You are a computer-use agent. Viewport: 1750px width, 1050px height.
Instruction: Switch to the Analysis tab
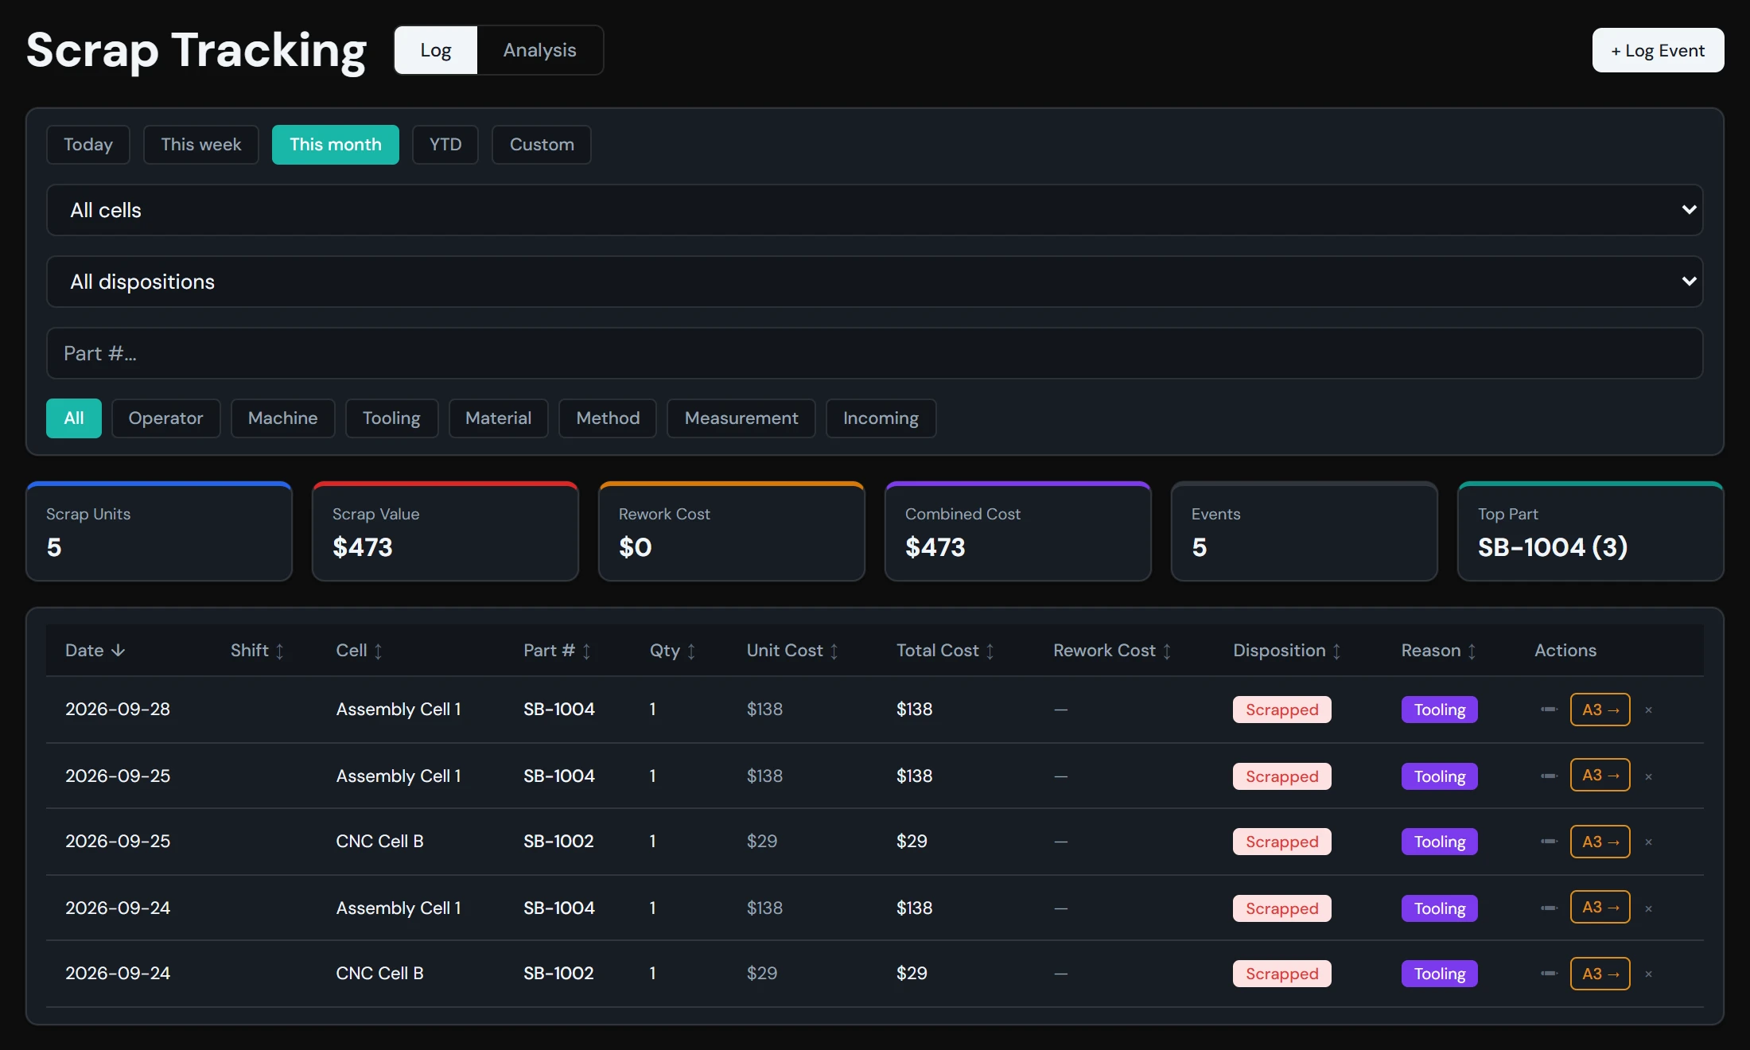tap(539, 50)
